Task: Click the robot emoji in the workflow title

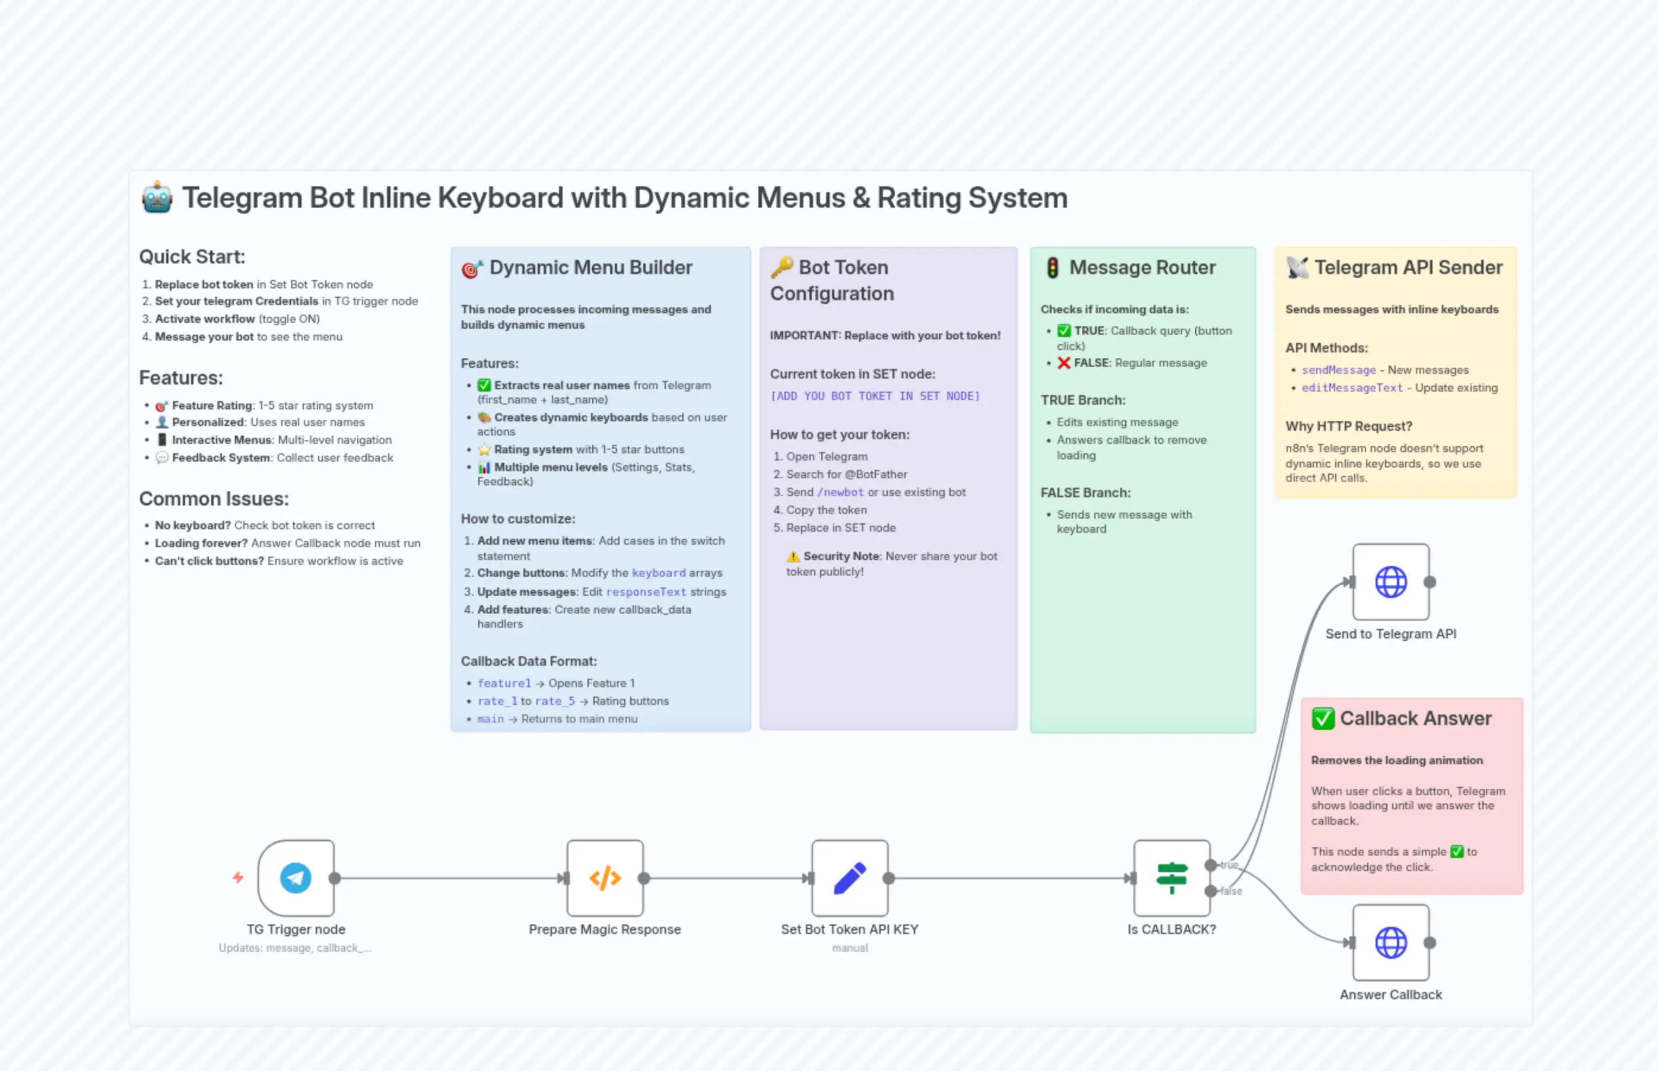Action: point(157,198)
